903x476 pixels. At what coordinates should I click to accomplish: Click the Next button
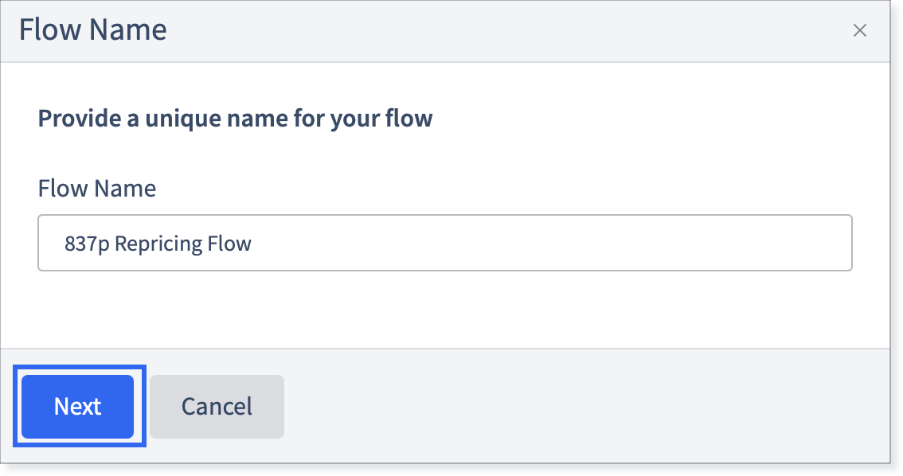(78, 407)
